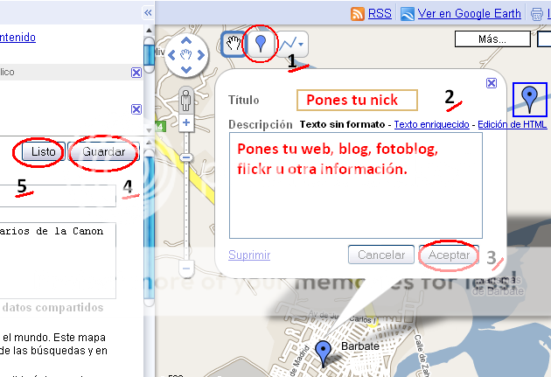Switch to Edición de HTML mode
551x377 pixels.
pyautogui.click(x=512, y=124)
